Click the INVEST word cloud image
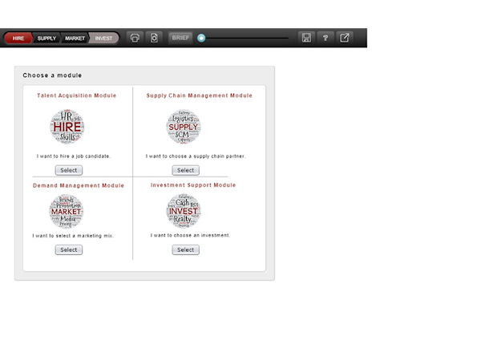 pos(184,211)
